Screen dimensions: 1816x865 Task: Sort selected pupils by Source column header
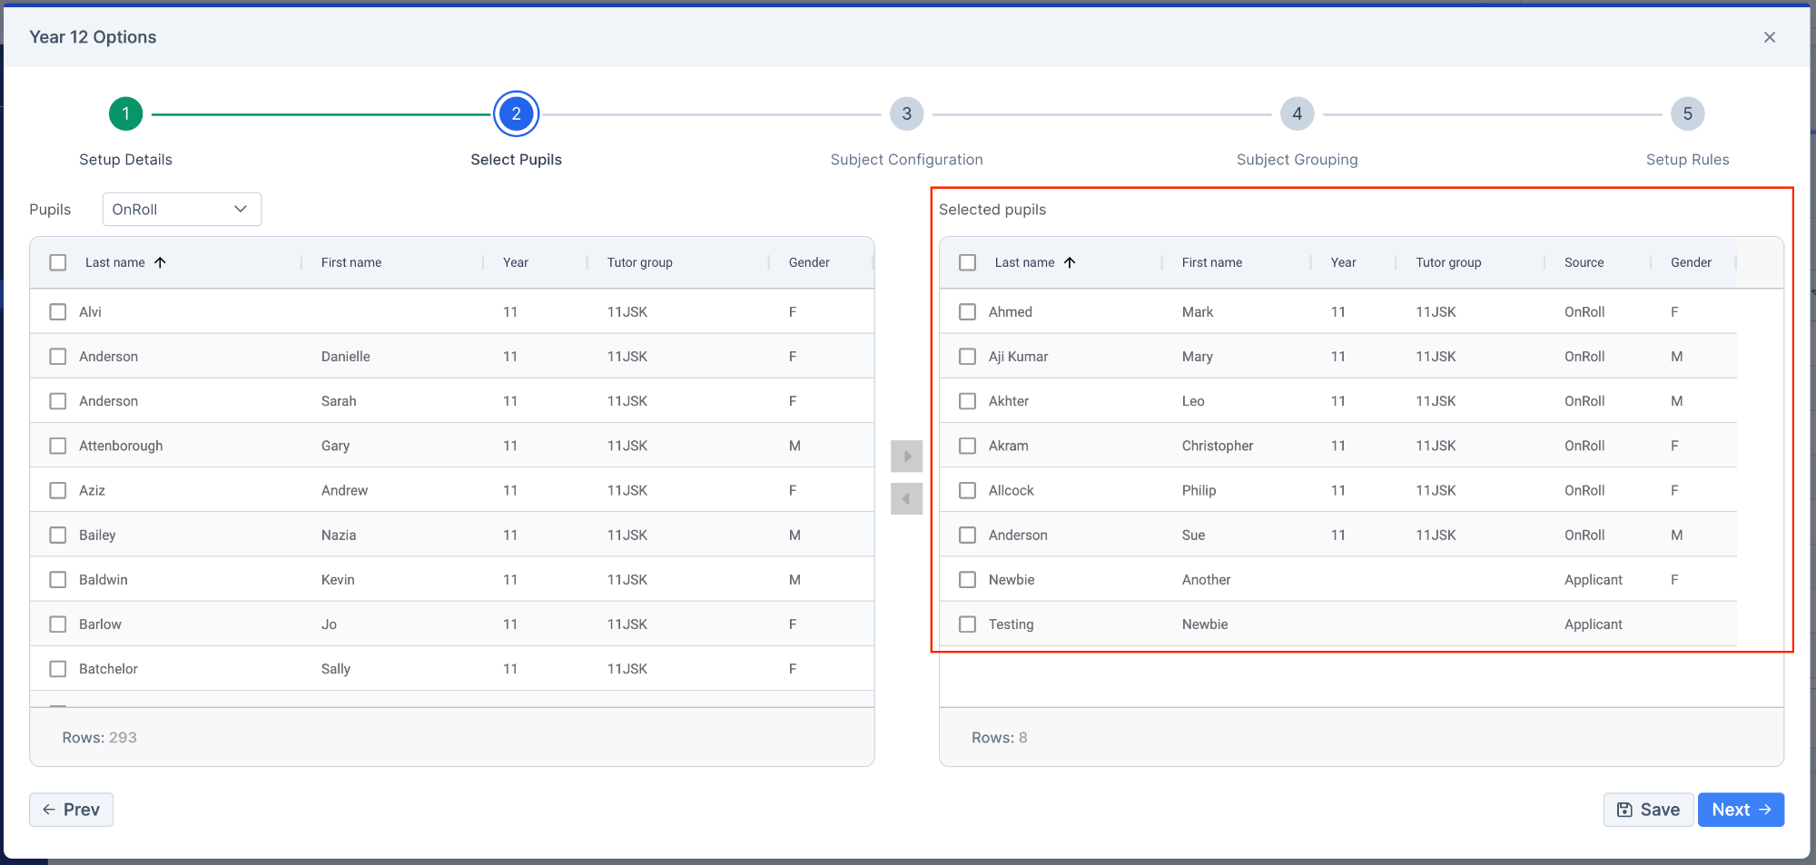click(x=1584, y=262)
